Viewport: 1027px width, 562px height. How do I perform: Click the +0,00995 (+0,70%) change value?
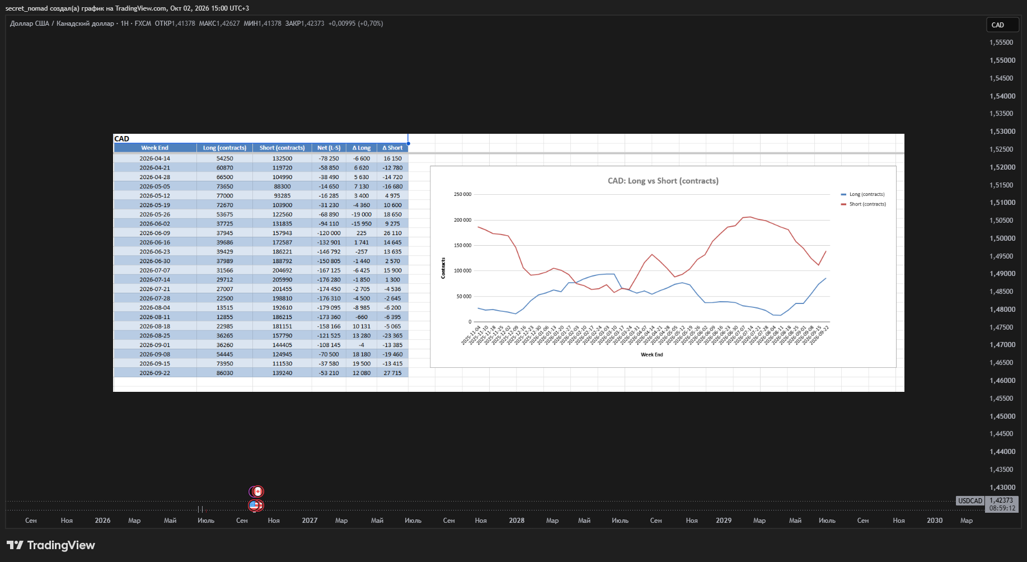[356, 24]
